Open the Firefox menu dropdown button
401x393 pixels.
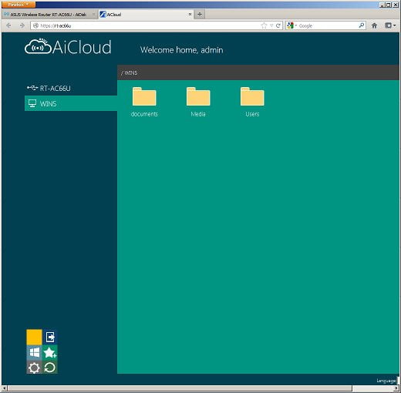coord(19,5)
